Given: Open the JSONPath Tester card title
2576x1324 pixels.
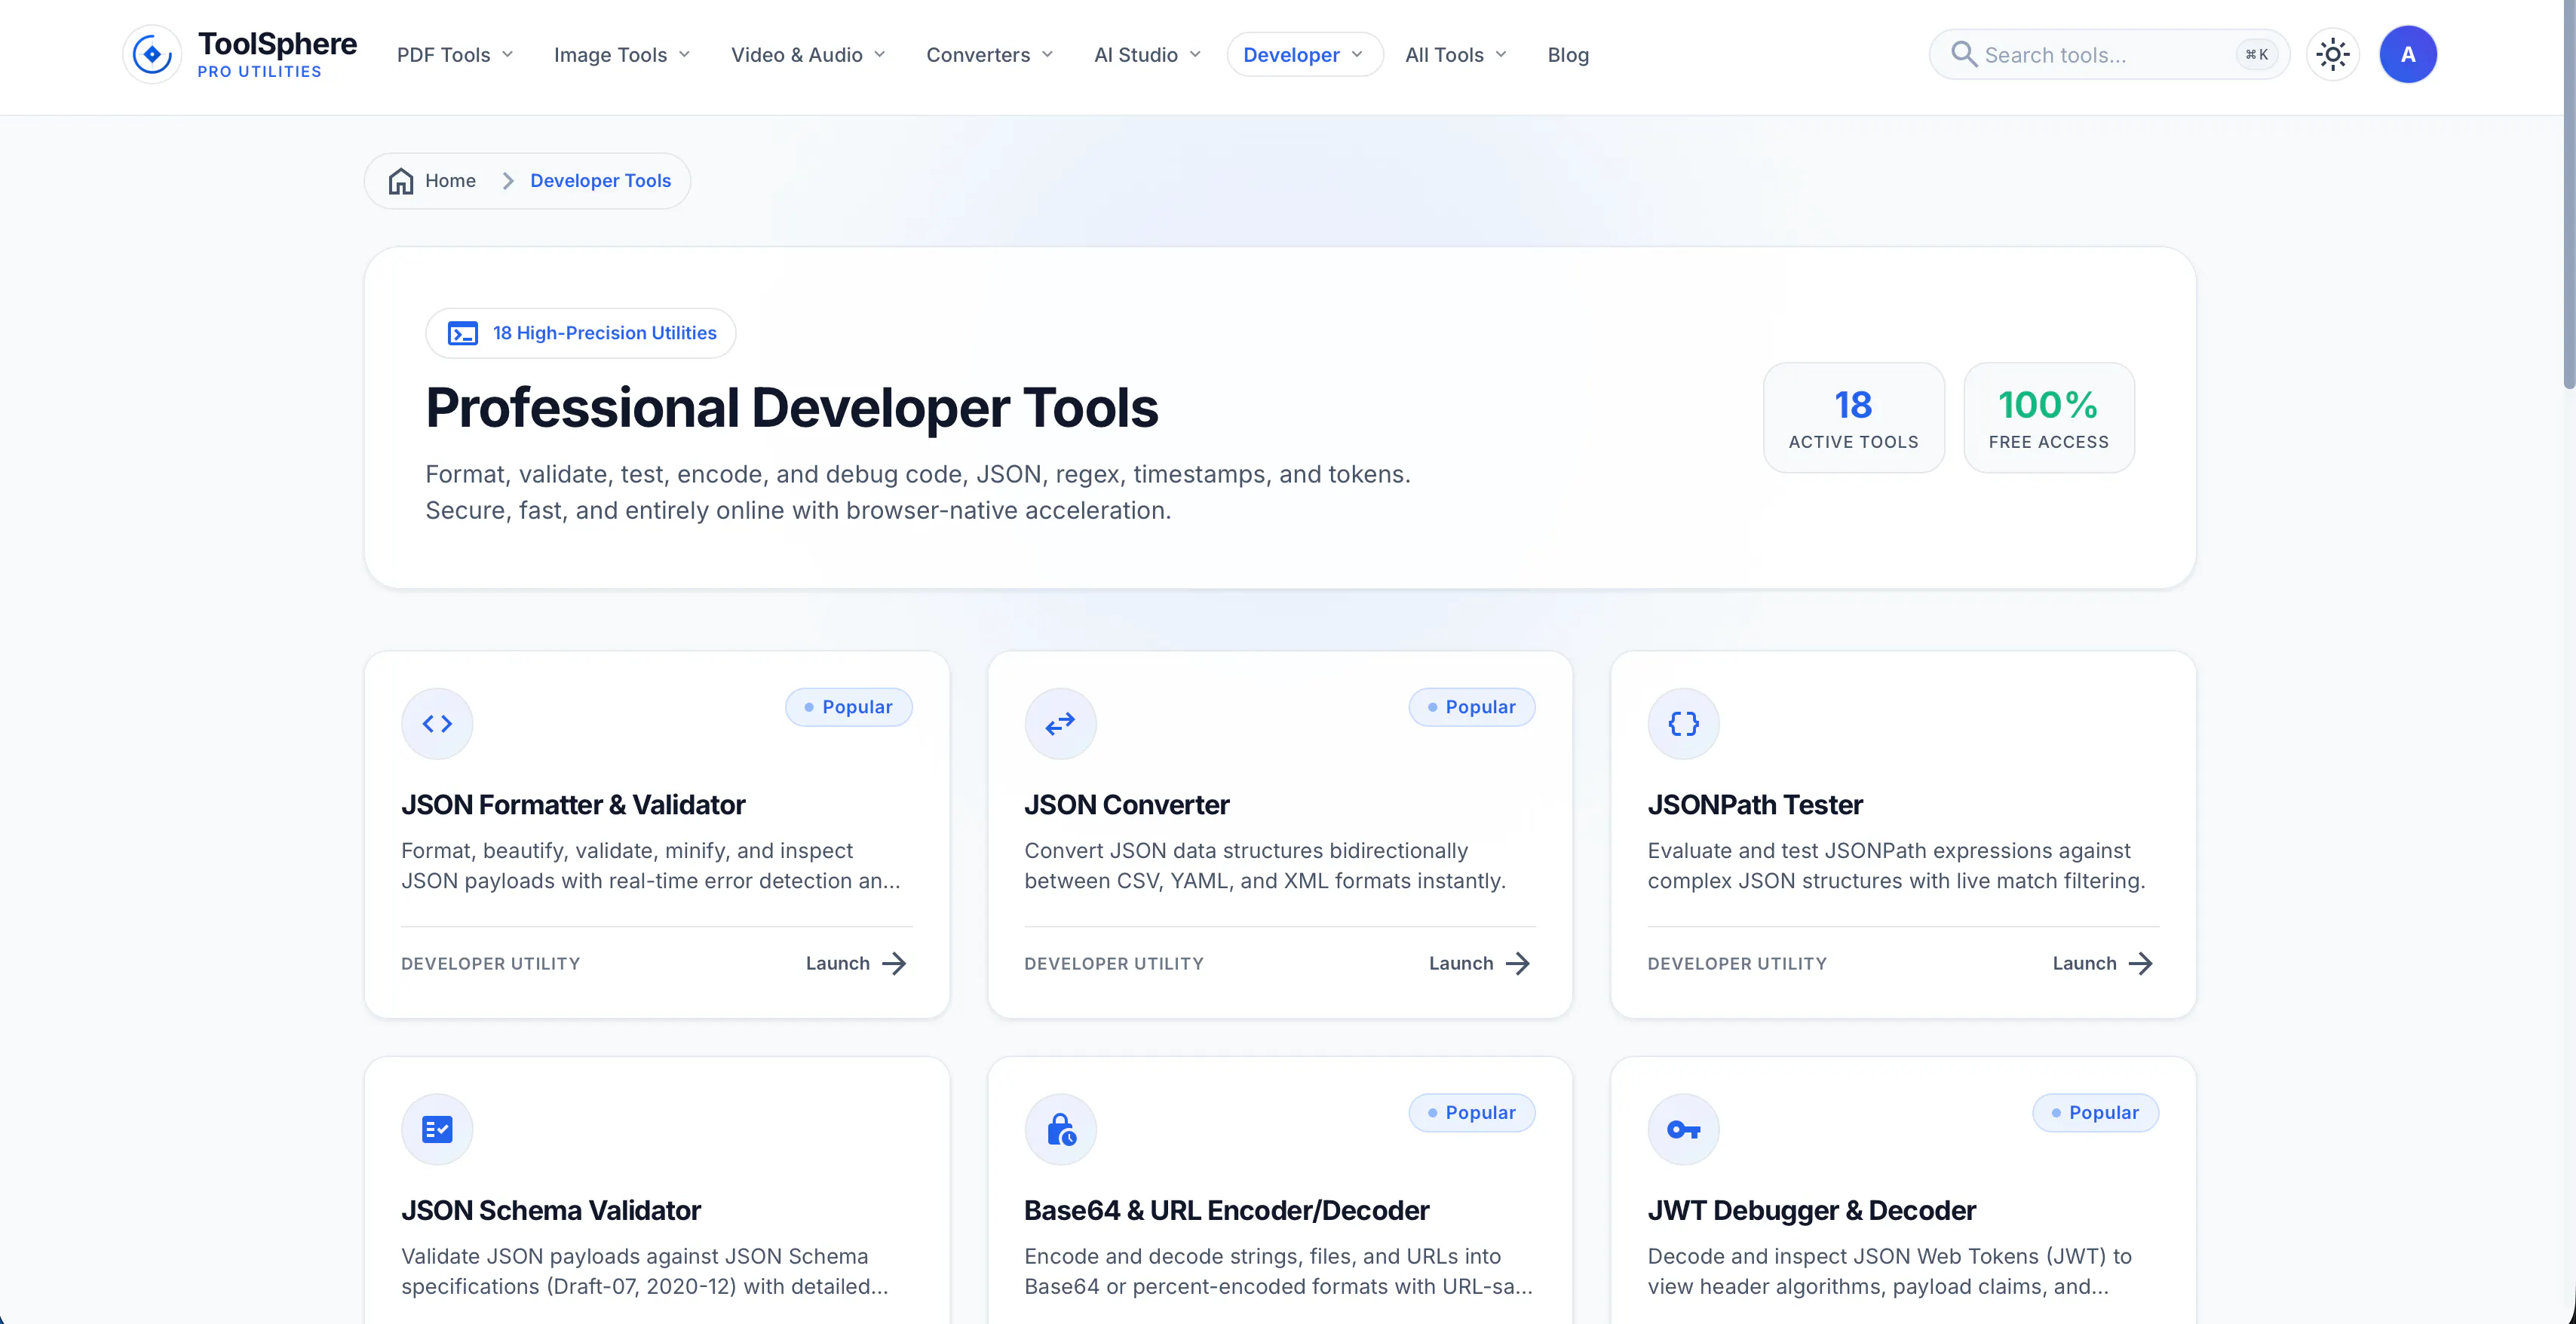Looking at the screenshot, I should (x=1755, y=805).
